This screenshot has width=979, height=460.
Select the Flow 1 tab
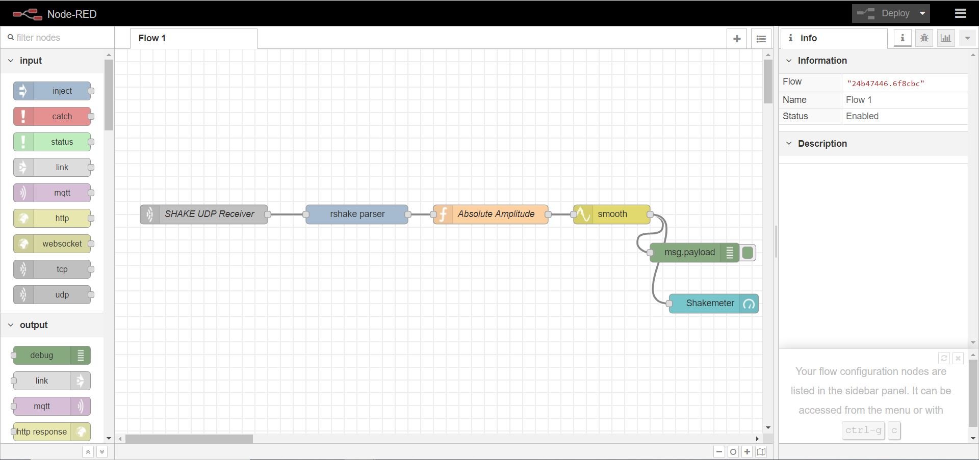(152, 38)
